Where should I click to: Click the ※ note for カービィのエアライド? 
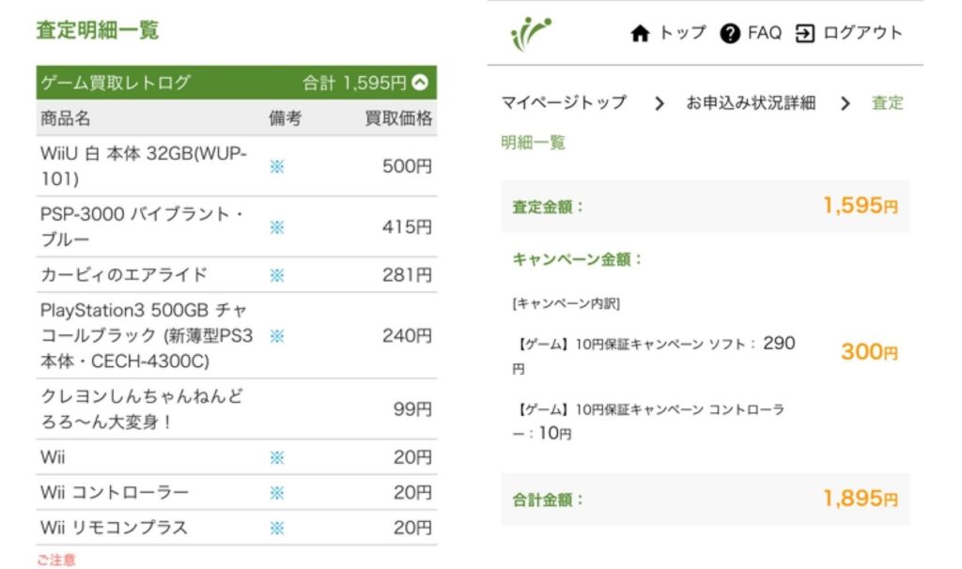point(277,275)
